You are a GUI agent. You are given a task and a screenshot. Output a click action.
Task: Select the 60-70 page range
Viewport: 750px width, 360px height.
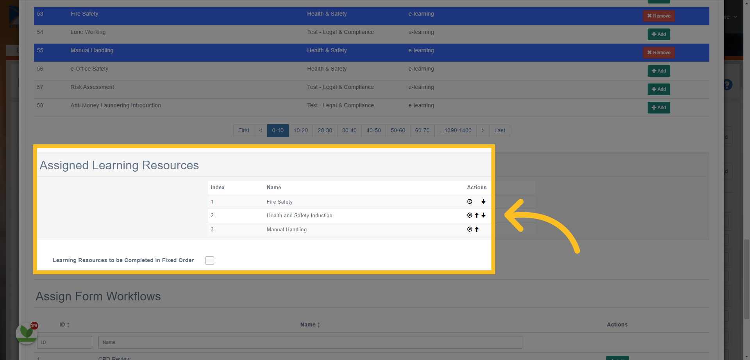point(422,131)
